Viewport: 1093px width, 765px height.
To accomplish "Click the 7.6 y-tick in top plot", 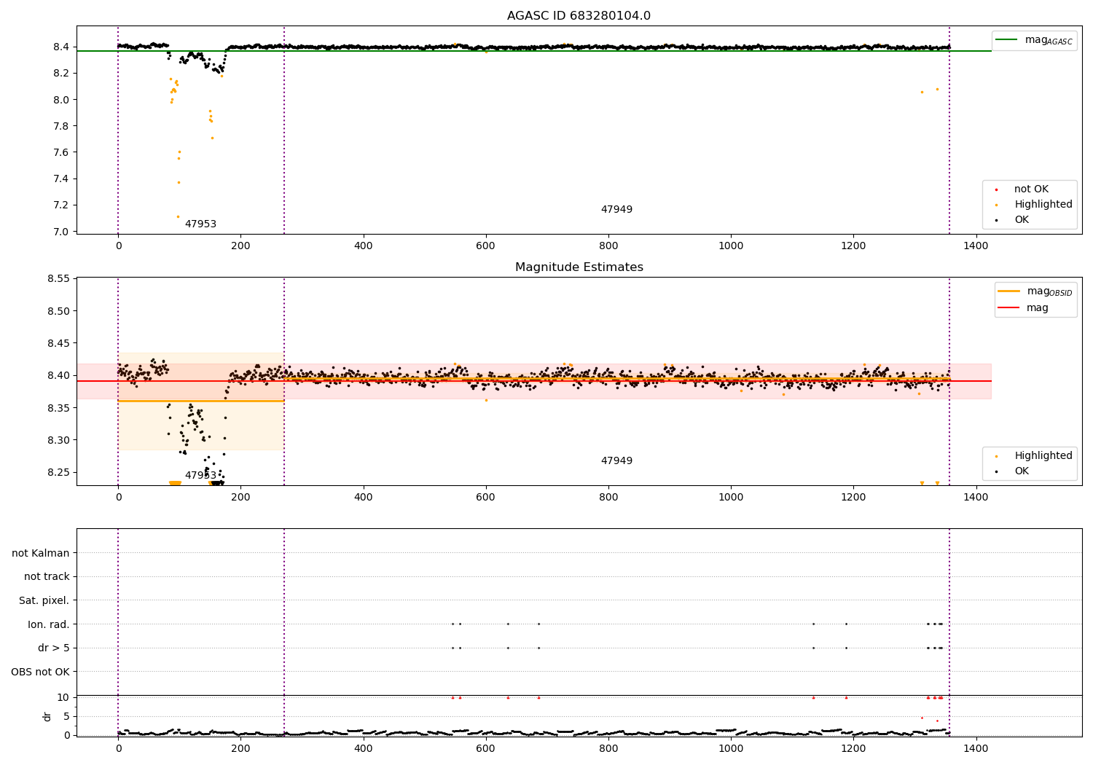I will tap(61, 153).
